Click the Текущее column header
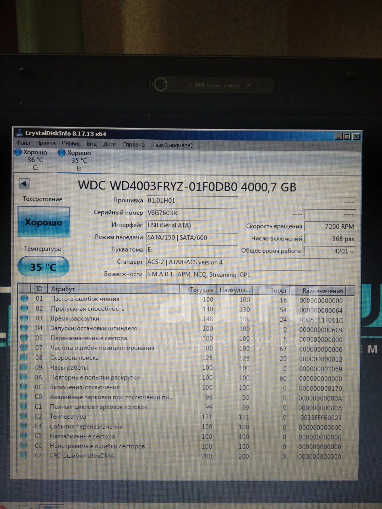The width and height of the screenshot is (382, 509). point(198,290)
